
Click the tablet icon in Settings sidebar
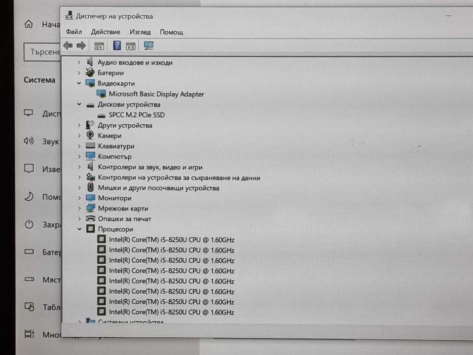click(29, 307)
